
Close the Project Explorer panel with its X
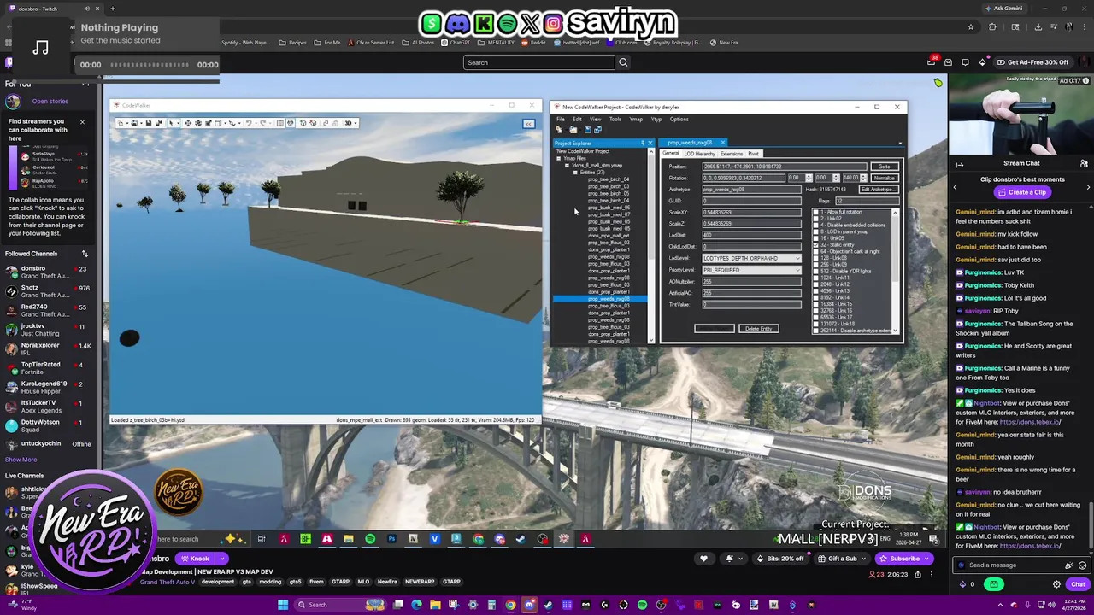(650, 143)
